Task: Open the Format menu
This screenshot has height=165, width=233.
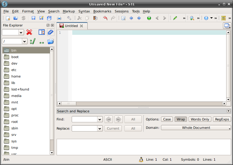Action: point(28,11)
